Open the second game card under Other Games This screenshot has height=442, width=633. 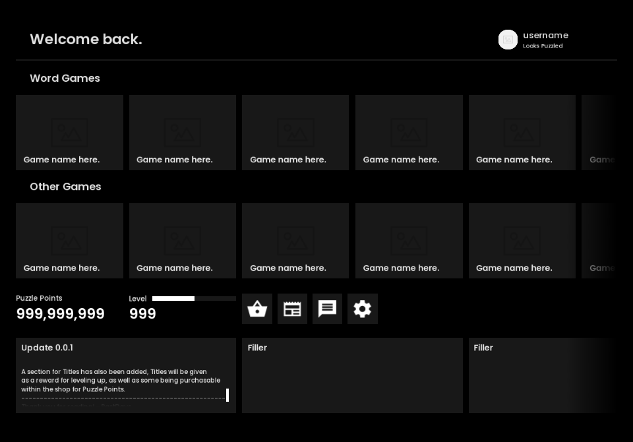click(x=183, y=241)
